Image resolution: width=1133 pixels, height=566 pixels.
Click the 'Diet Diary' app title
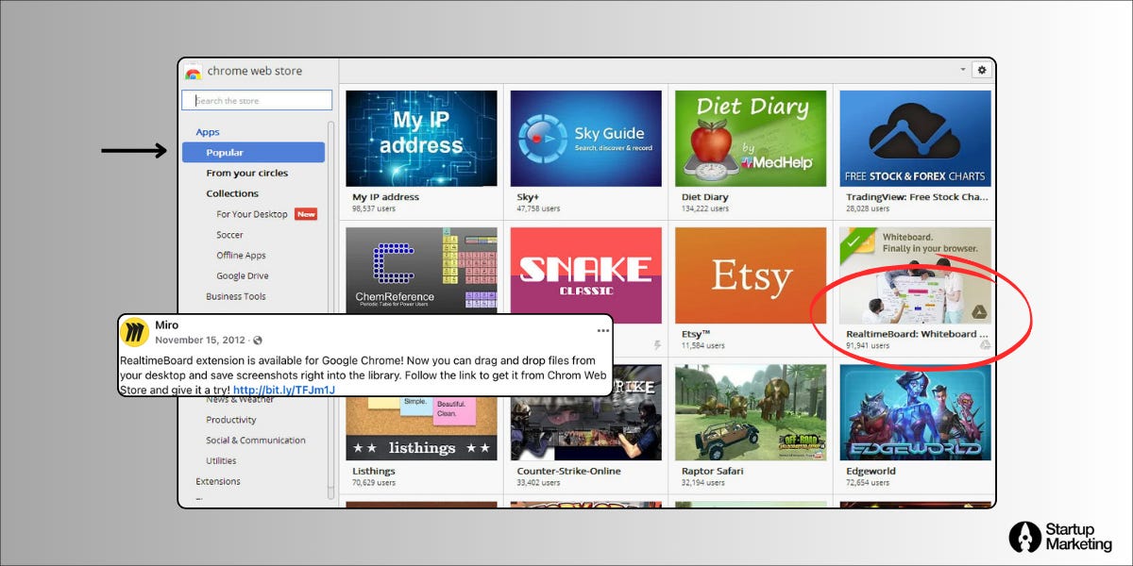pos(704,197)
